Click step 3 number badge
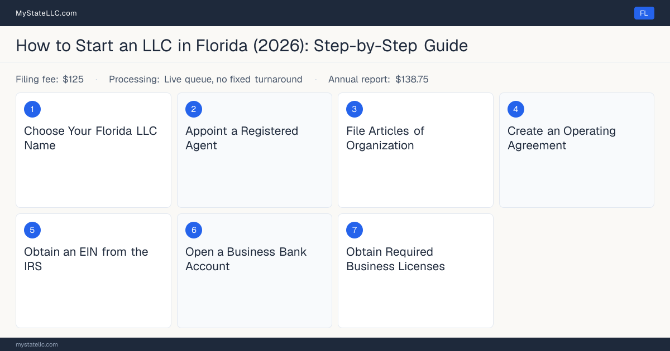The height and width of the screenshot is (351, 670). pos(355,109)
